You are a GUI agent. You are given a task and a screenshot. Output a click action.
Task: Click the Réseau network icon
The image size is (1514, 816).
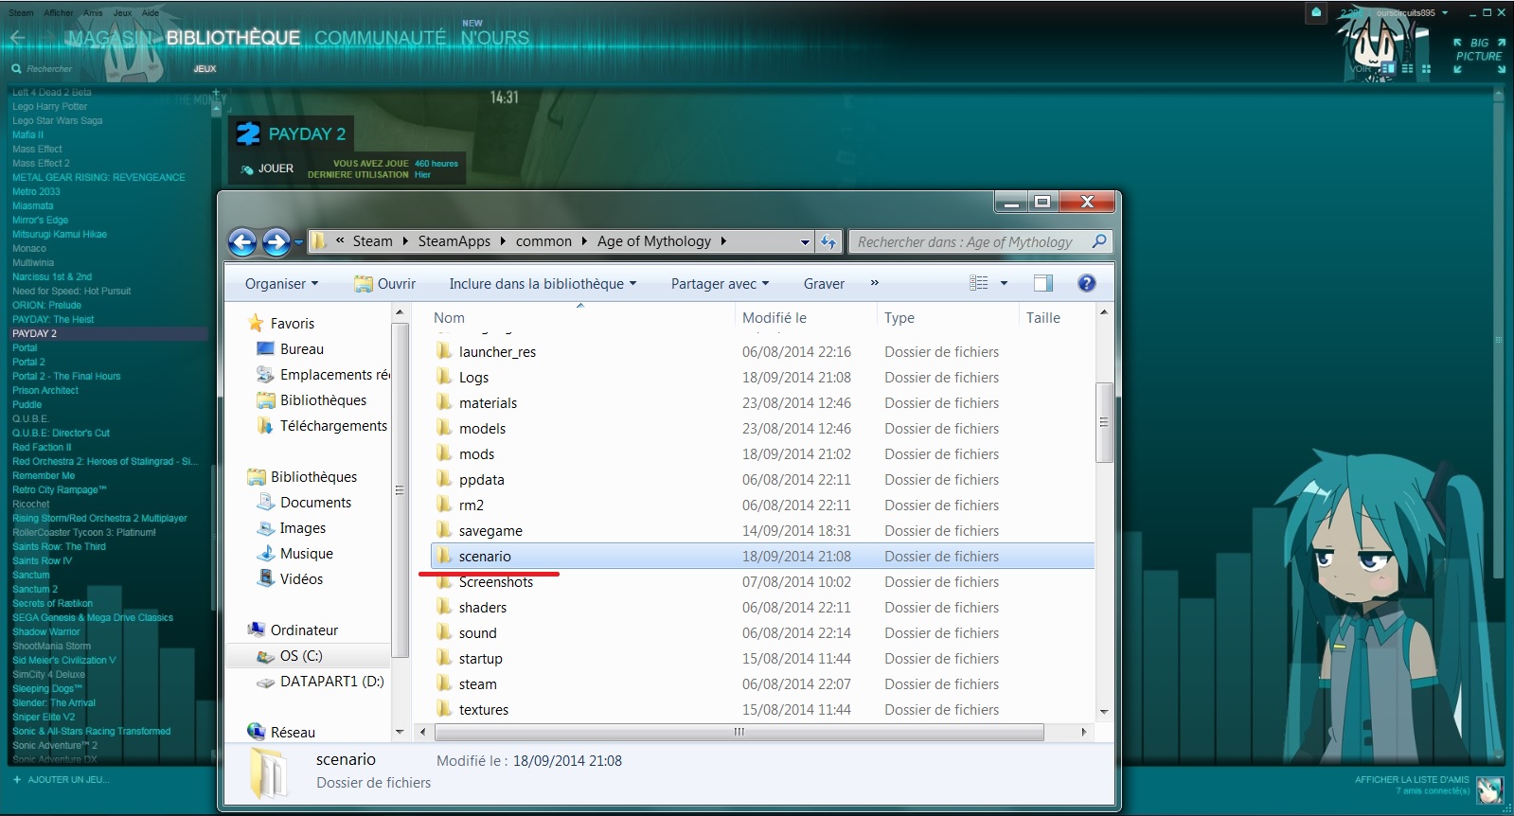click(x=256, y=732)
